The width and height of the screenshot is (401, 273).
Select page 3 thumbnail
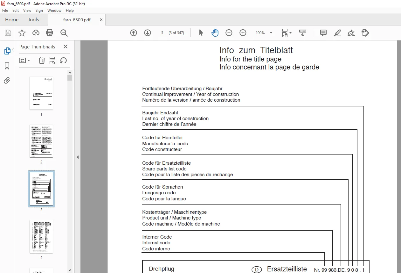click(41, 189)
